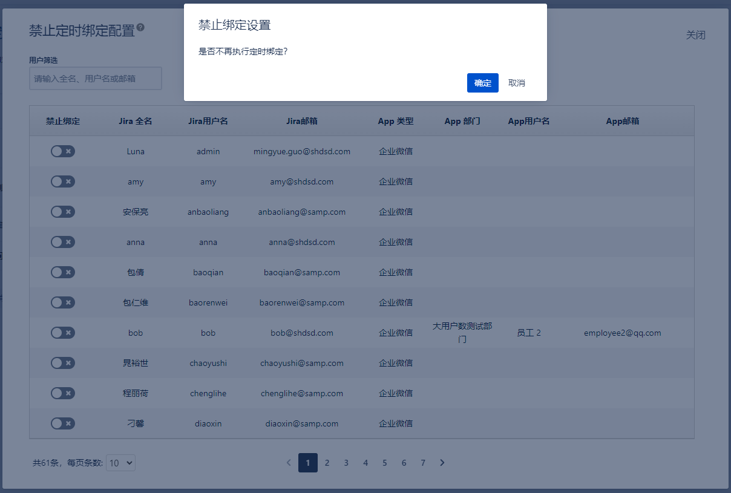Click 取消 to cancel dialog

[517, 83]
